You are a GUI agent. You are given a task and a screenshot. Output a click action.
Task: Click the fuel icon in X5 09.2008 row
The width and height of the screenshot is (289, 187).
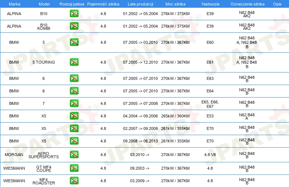[74, 141]
